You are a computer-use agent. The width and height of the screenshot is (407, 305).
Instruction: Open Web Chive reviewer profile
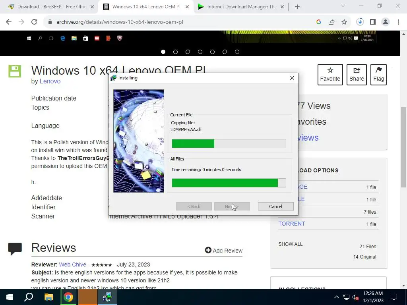pos(72,264)
